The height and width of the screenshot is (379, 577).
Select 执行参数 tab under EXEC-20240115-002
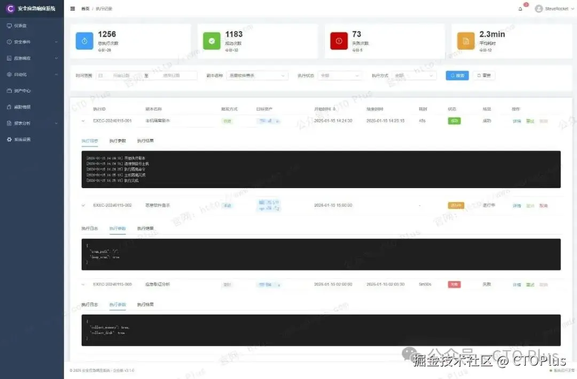[118, 228]
